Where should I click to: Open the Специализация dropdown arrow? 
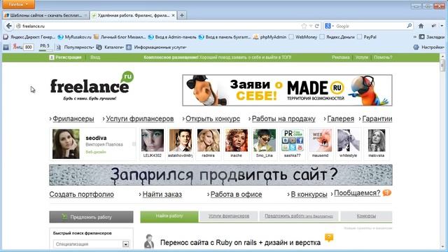125,244
